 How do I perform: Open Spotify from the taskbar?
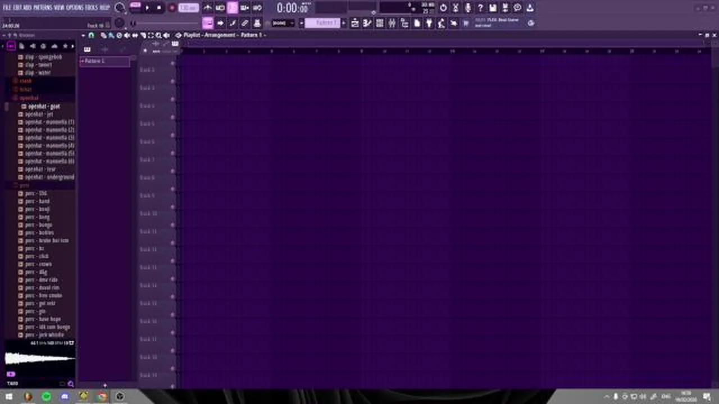tap(47, 397)
